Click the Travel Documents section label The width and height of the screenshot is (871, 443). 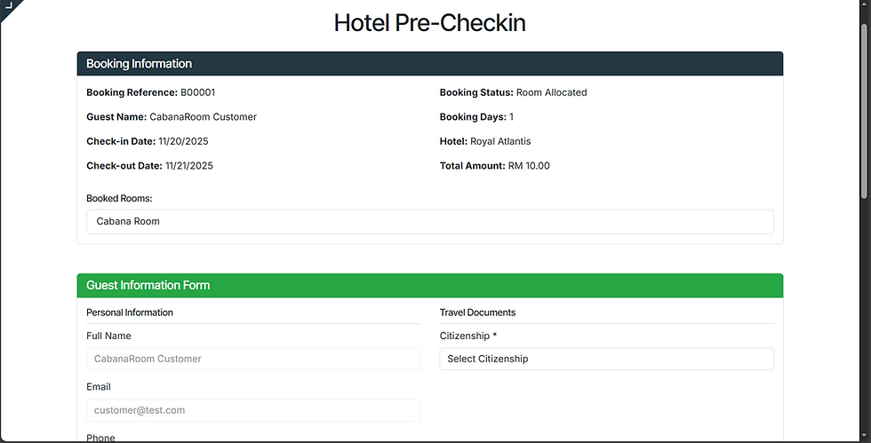[477, 312]
